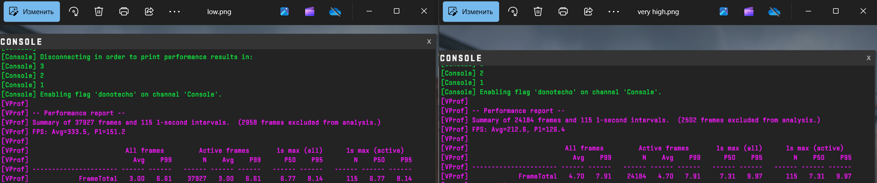
Task: Share the very high.png image
Action: point(588,12)
